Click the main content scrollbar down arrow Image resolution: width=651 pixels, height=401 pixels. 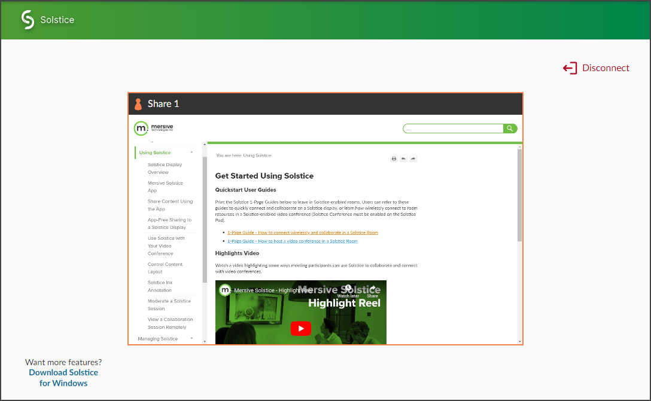(x=520, y=342)
